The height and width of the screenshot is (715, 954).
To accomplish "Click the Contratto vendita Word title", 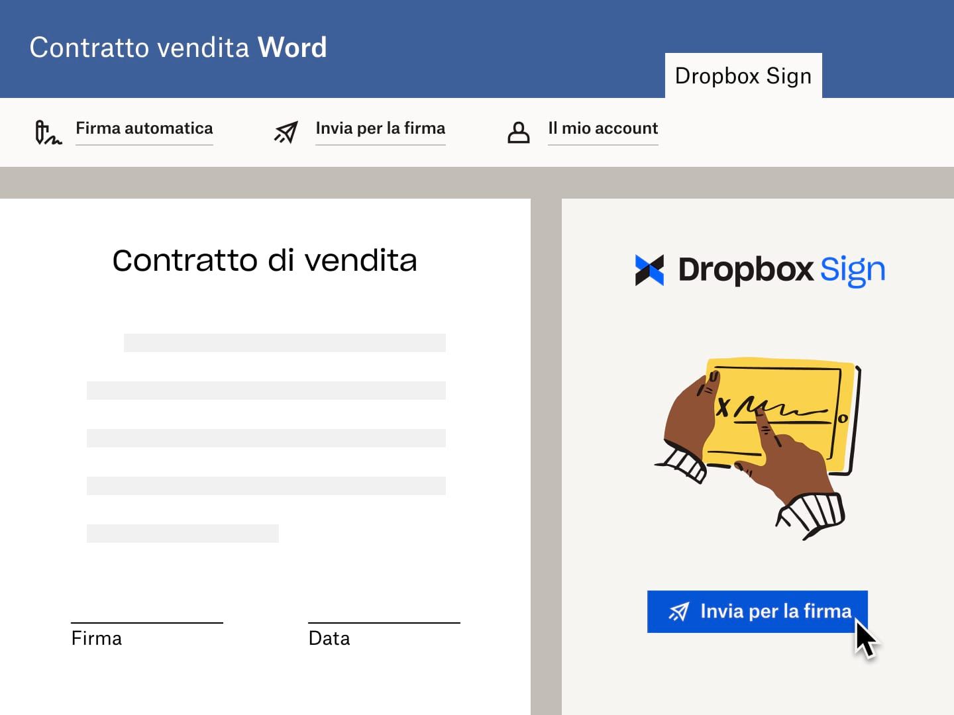I will (x=178, y=48).
